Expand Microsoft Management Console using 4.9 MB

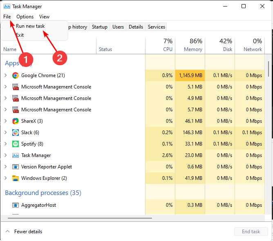6,98
